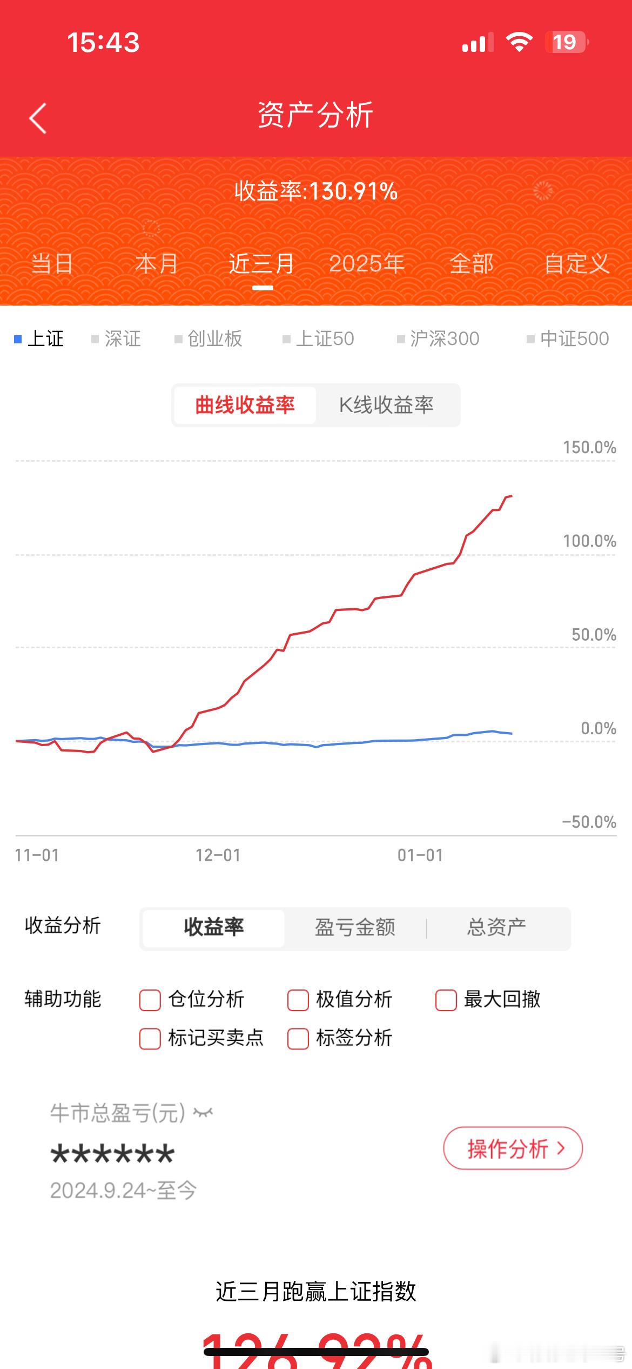Enable the 仓位分析 checkbox
The image size is (632, 1369).
[150, 1000]
